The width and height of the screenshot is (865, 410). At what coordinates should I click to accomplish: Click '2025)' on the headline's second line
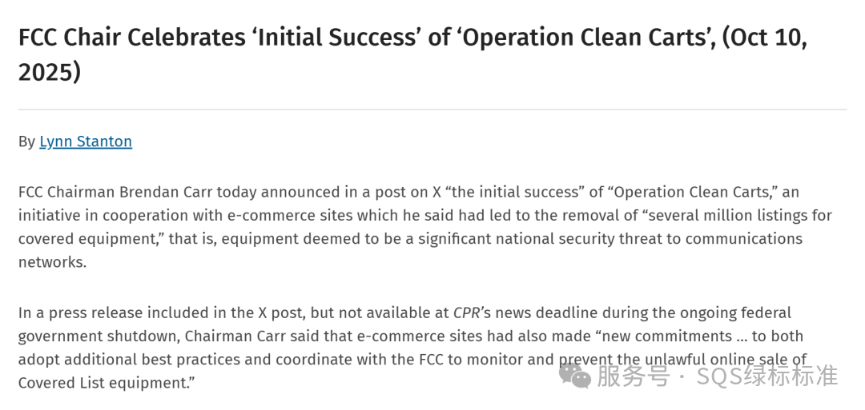click(50, 72)
